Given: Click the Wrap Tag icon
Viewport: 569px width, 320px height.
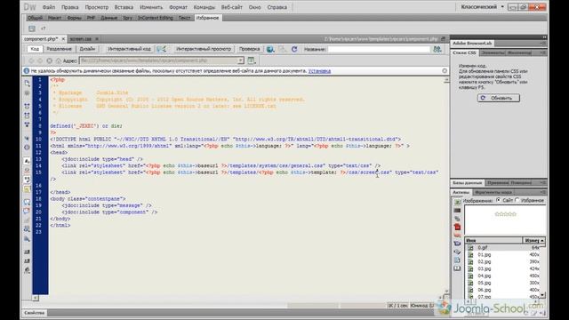Looking at the screenshot, I should (x=28, y=220).
